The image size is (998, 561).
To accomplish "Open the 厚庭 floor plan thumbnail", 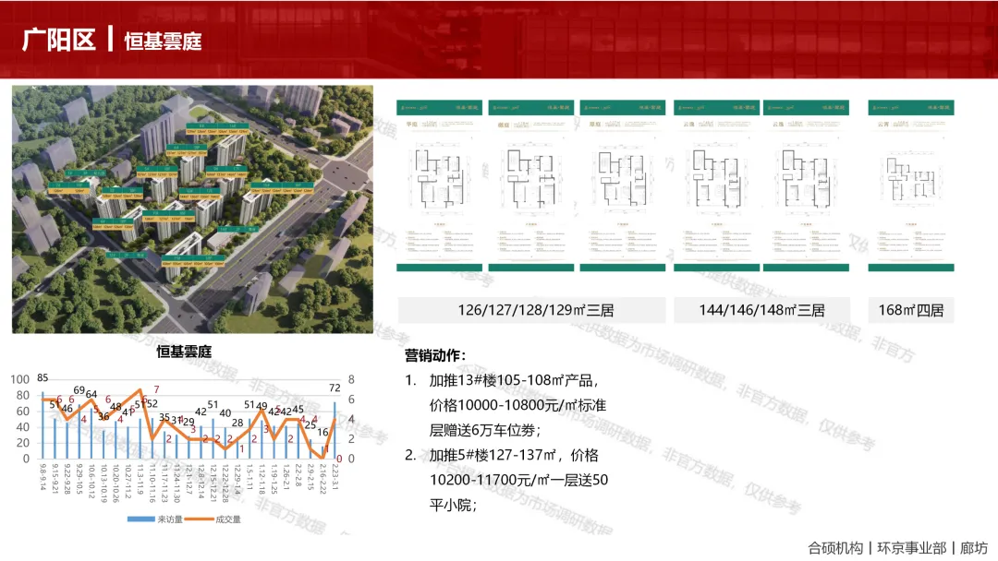I will tap(623, 185).
